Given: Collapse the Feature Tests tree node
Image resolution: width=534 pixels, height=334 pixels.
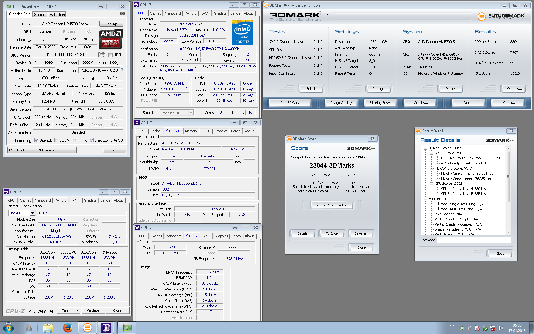Looking at the screenshot, I should 425,199.
